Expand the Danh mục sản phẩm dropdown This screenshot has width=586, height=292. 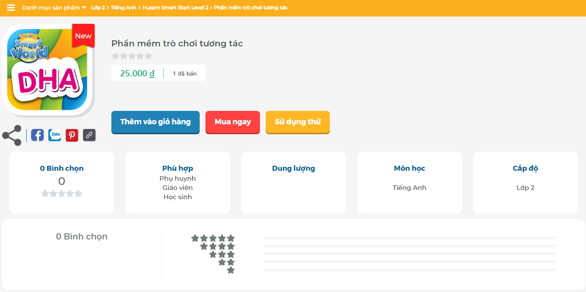pos(54,8)
